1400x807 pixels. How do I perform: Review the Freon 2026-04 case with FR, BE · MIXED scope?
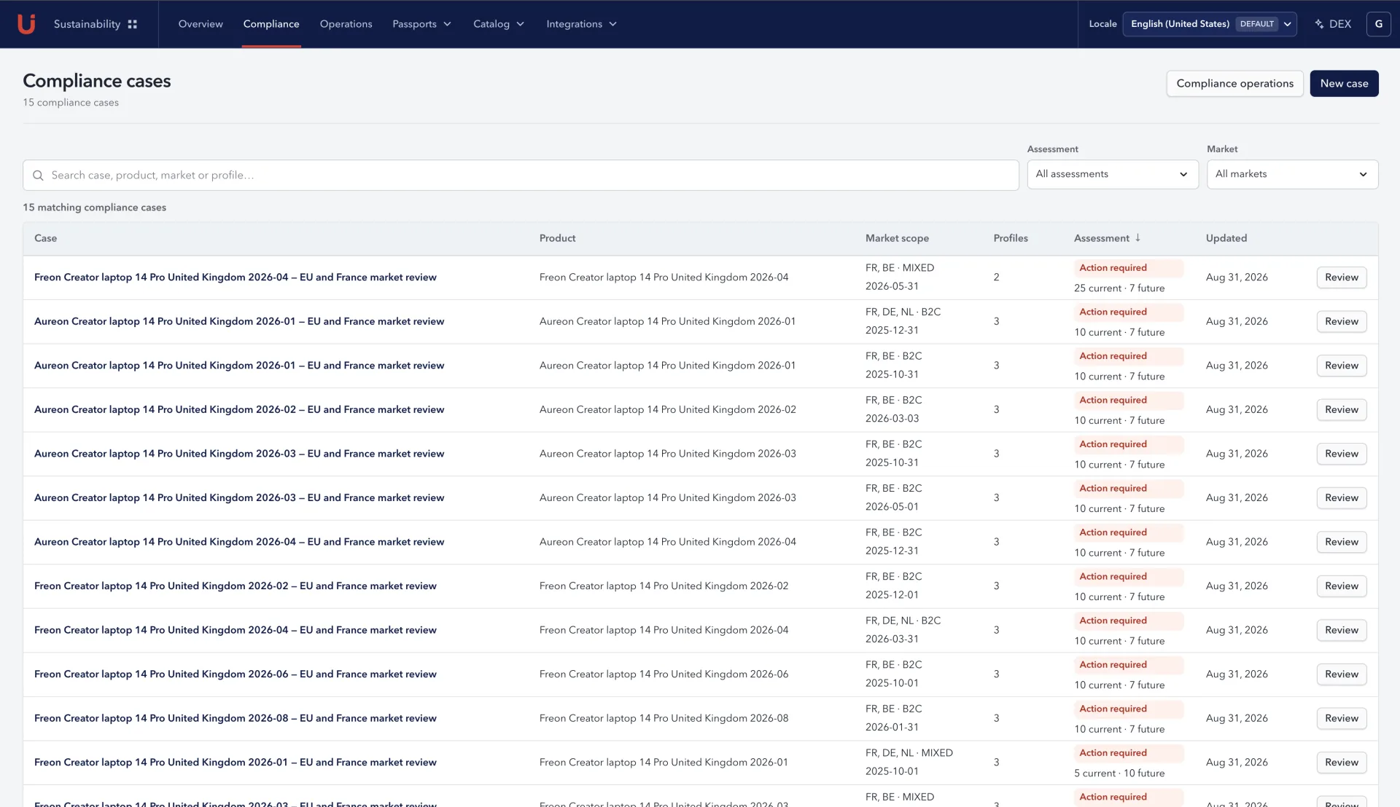point(1342,277)
